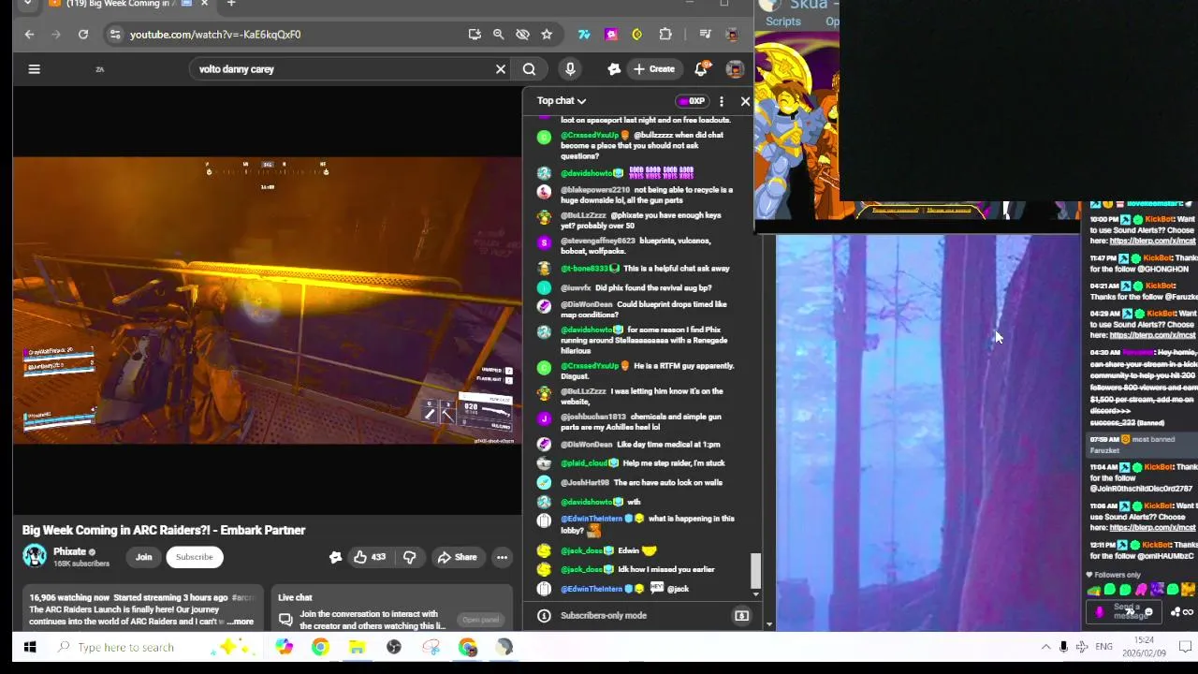Open the YouTube hamburger guide menu

click(34, 68)
